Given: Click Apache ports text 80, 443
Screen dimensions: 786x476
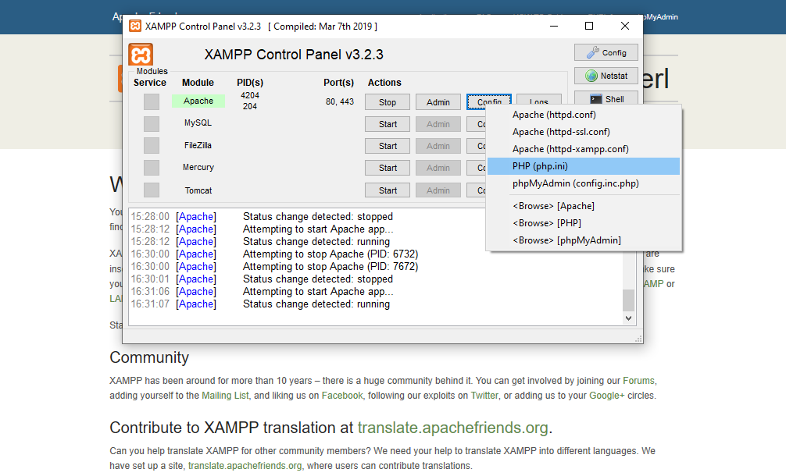Looking at the screenshot, I should tap(340, 101).
